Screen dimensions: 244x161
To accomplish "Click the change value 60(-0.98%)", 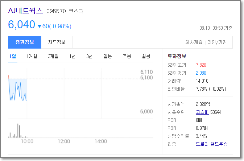I will 57,26.
